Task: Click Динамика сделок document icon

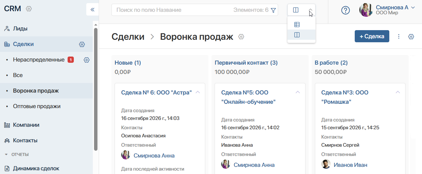Action: pos(7,169)
